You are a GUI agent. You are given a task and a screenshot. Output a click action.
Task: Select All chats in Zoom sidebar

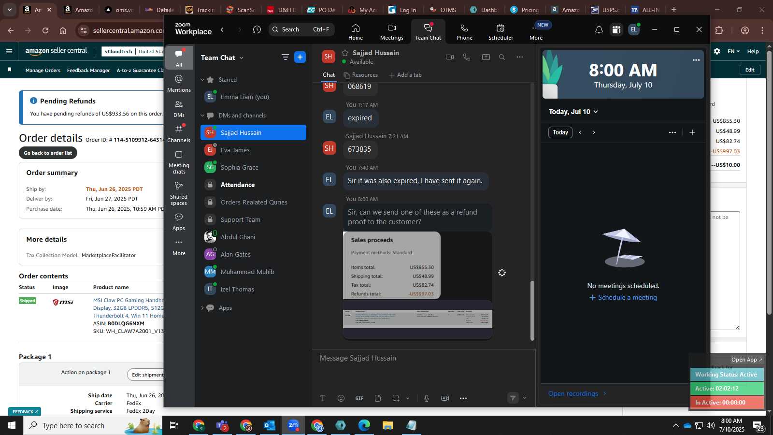[179, 58]
